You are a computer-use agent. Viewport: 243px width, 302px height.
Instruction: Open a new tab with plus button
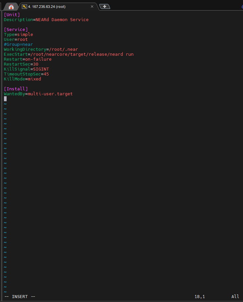point(104,7)
